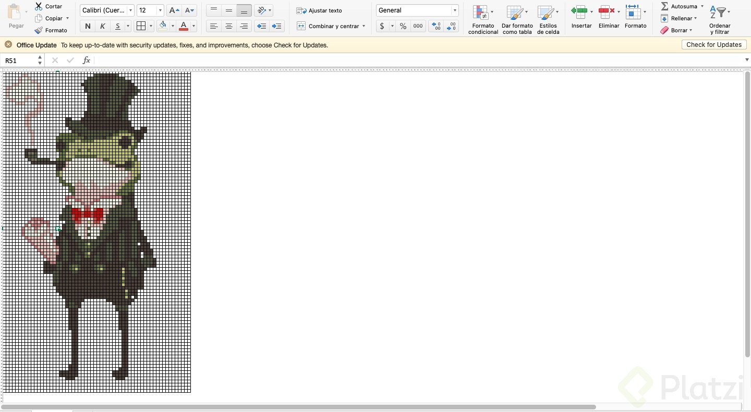Click the R51 name box
Viewport: 751px width, 412px height.
20,60
